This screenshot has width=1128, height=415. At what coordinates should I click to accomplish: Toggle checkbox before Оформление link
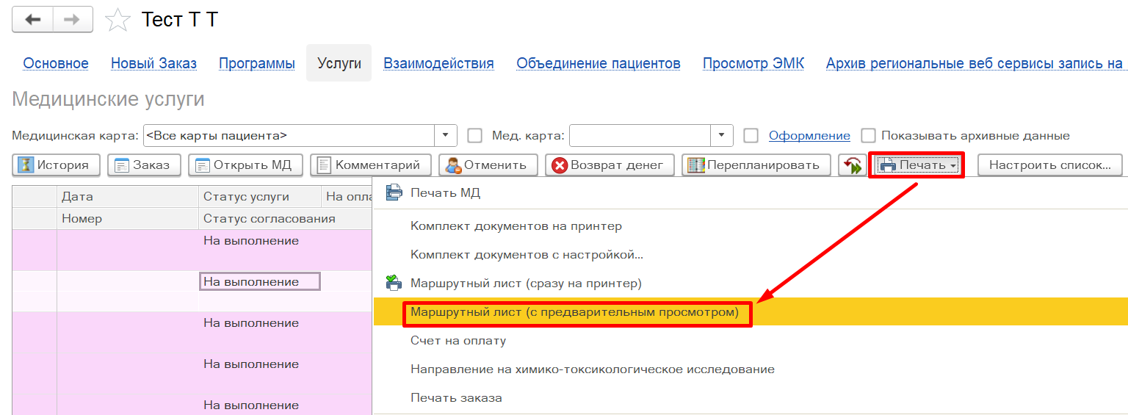[751, 135]
